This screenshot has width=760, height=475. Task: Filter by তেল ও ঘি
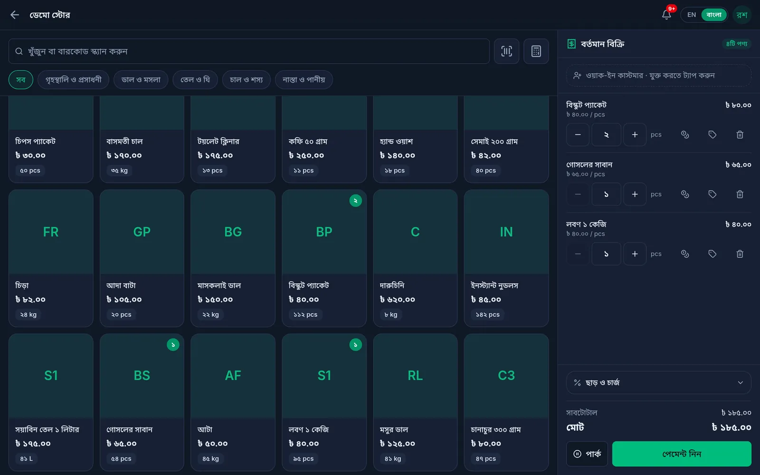tap(195, 80)
